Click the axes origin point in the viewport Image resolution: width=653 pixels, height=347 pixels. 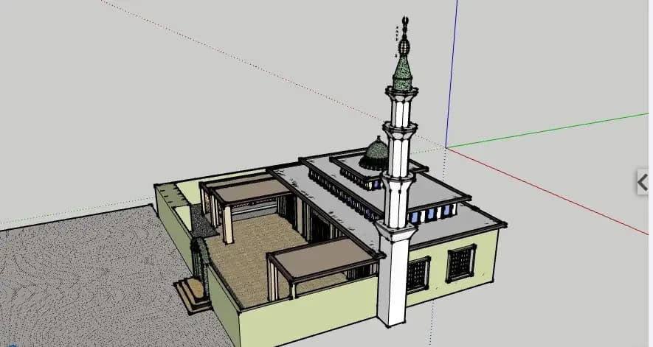pyautogui.click(x=446, y=147)
